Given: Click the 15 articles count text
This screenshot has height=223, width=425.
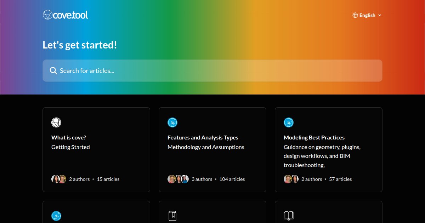Looking at the screenshot, I should (108, 179).
